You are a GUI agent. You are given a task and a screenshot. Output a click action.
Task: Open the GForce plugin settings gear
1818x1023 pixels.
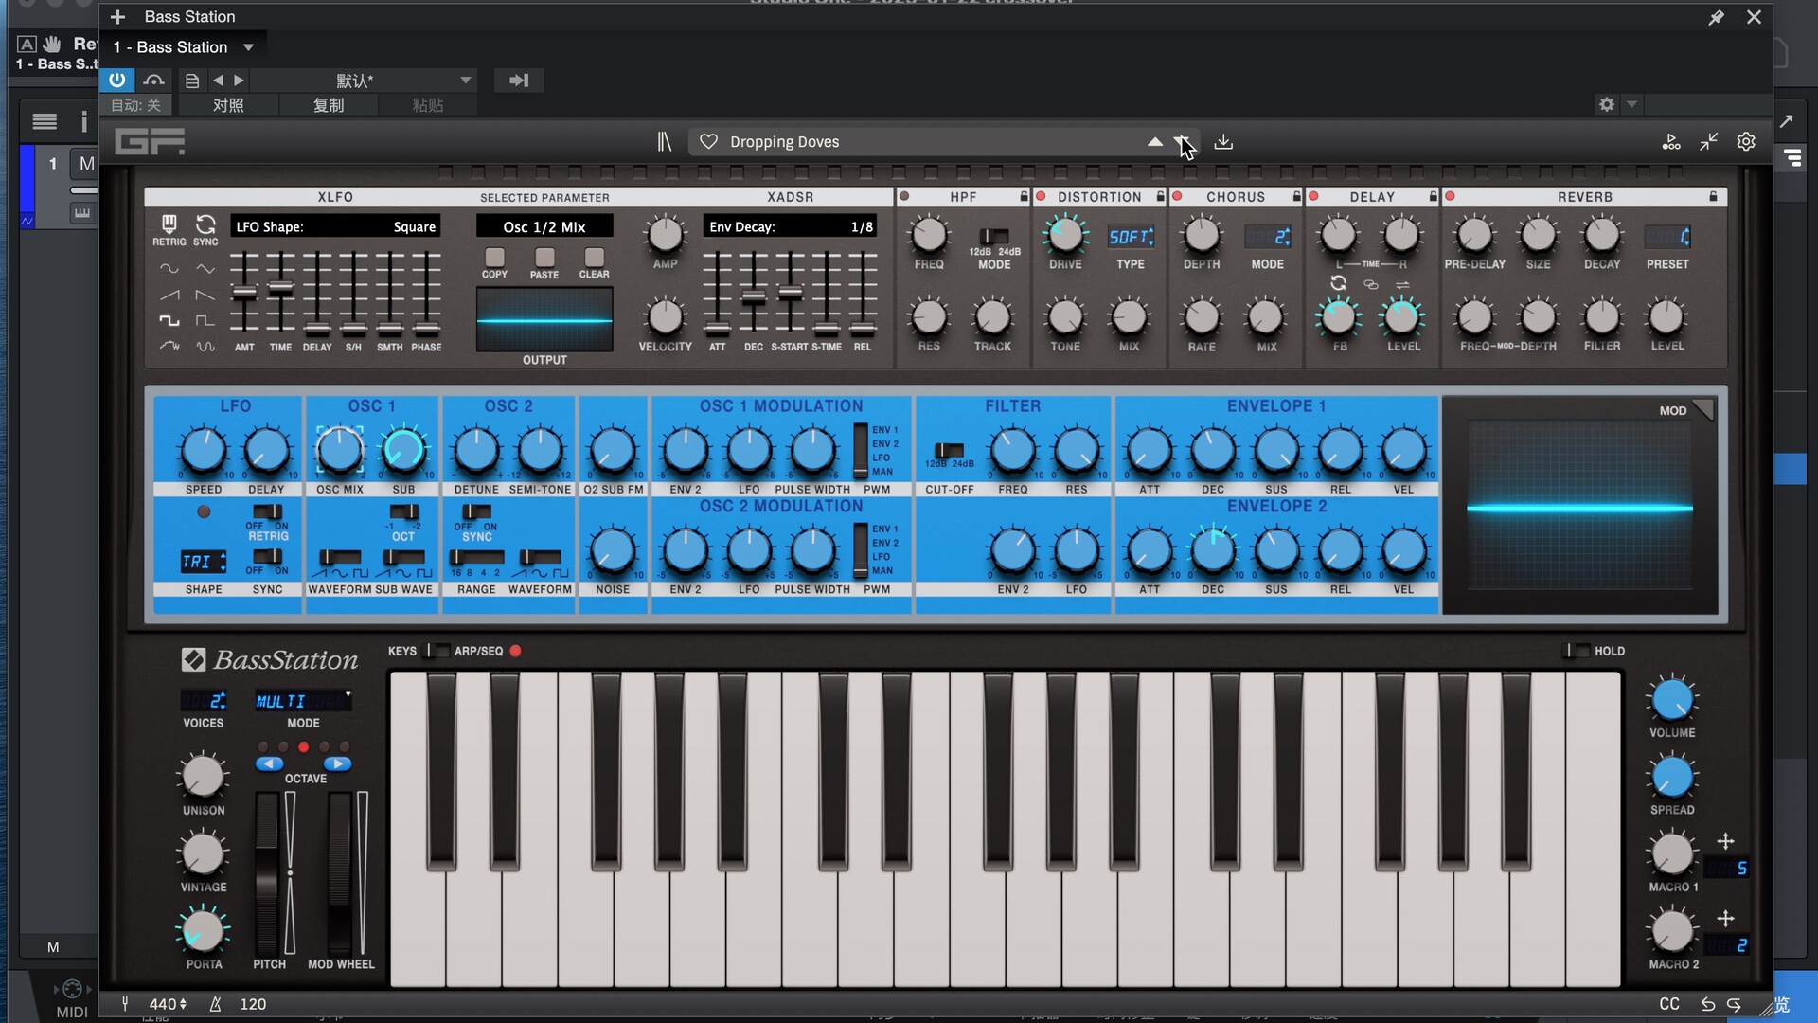point(1746,142)
